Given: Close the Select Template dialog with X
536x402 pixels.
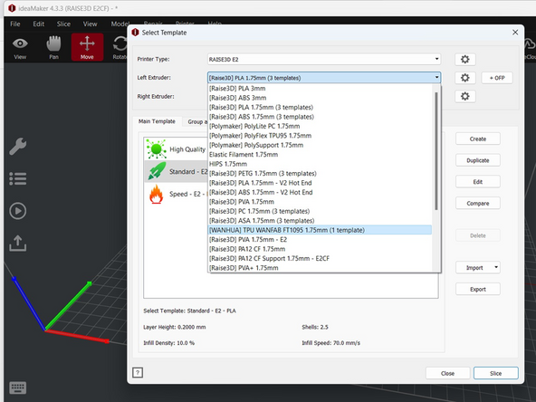Looking at the screenshot, I should (515, 32).
